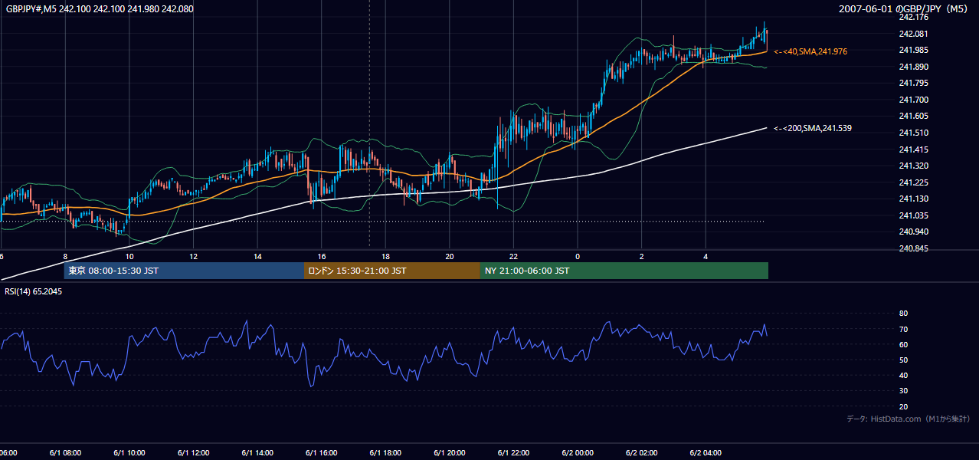The width and height of the screenshot is (979, 460).
Task: Click the 6/1 08:00 time axis label
Action: point(65,453)
